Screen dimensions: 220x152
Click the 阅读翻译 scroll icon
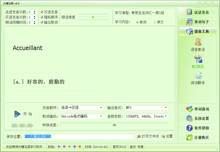(x=198, y=75)
